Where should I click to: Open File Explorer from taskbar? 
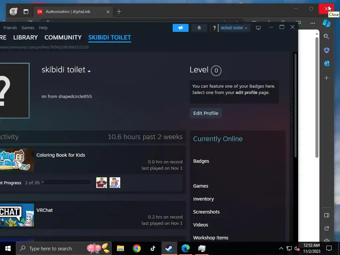pos(120,248)
